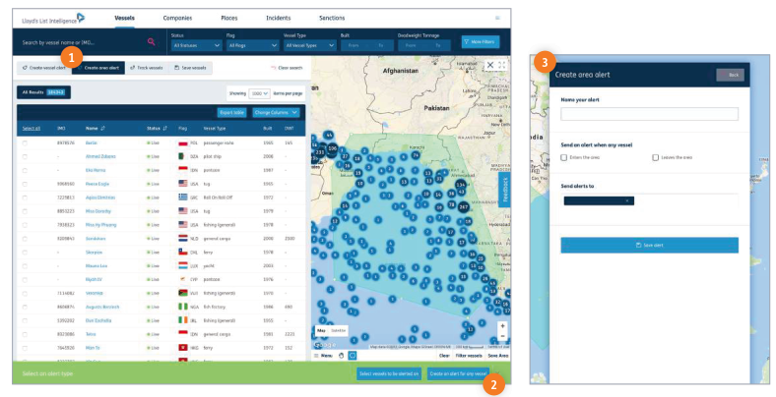
Task: Click the vessel cluster marker 247
Action: click(463, 207)
